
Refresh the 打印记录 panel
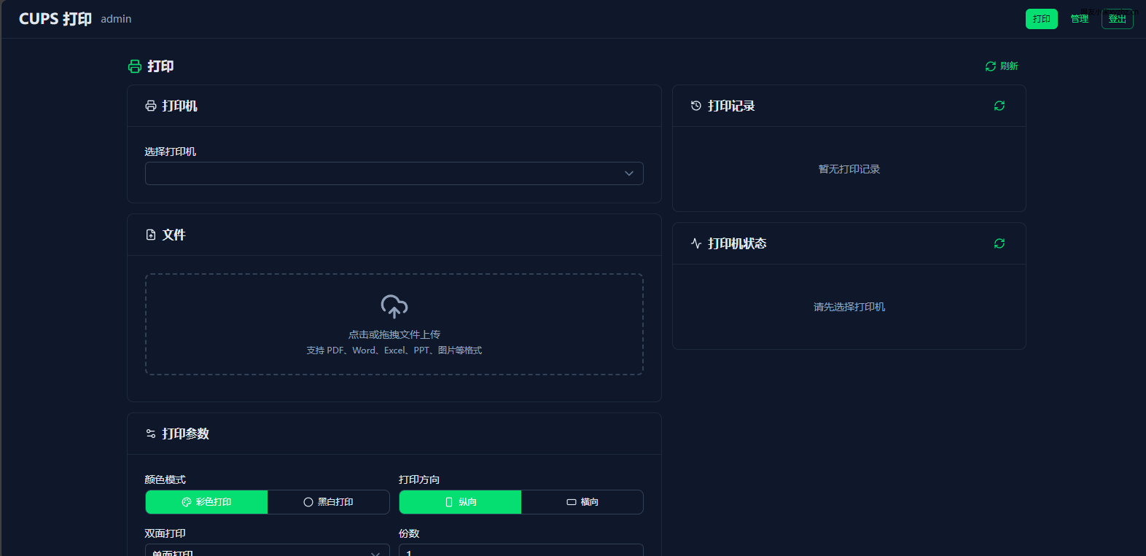pos(999,106)
